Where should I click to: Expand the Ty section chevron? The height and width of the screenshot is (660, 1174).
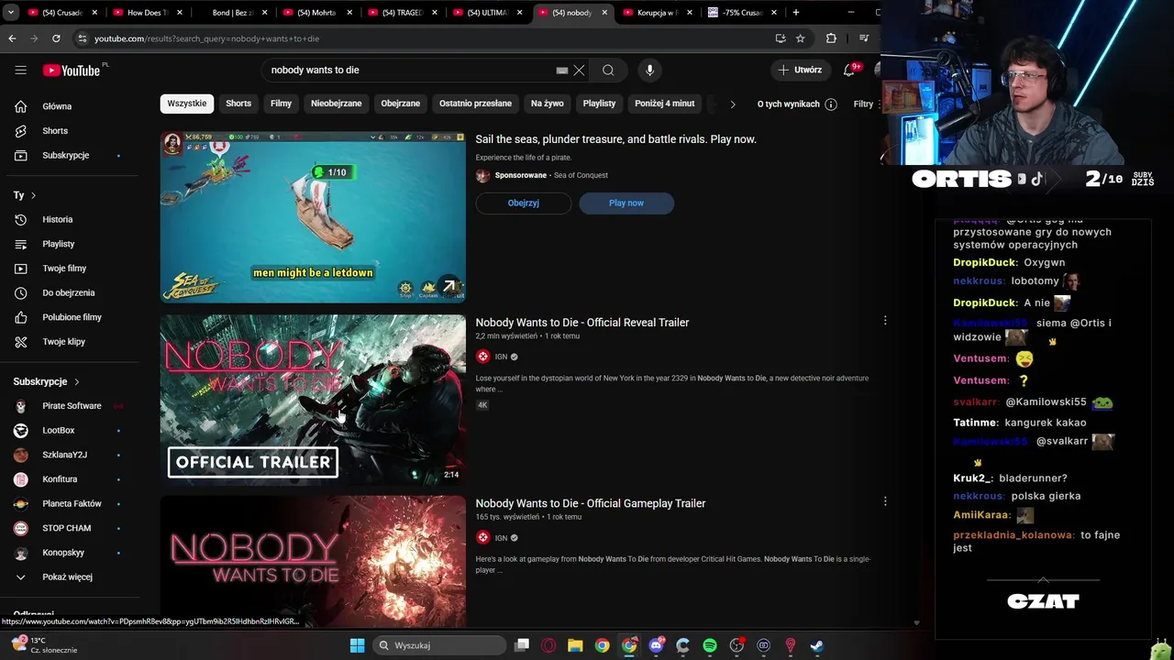pos(33,195)
